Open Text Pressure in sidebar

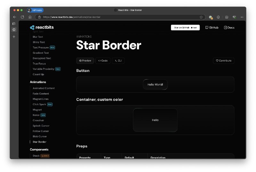[x=41, y=48]
